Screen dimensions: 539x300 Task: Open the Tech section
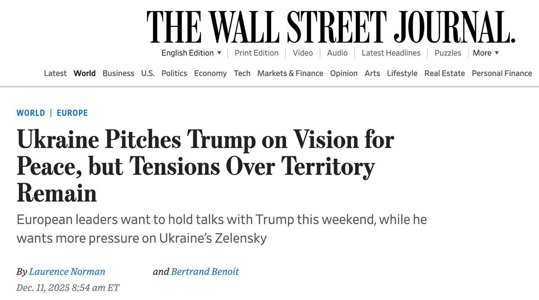pyautogui.click(x=242, y=73)
